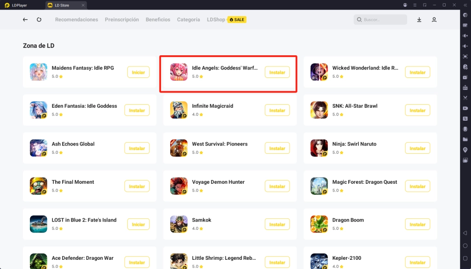471x269 pixels.
Task: Take a screenshot with scissors icon
Action: (465, 98)
